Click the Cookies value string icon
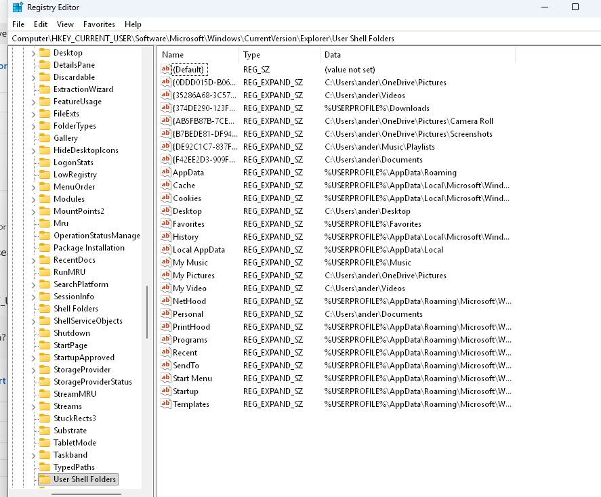 [165, 198]
